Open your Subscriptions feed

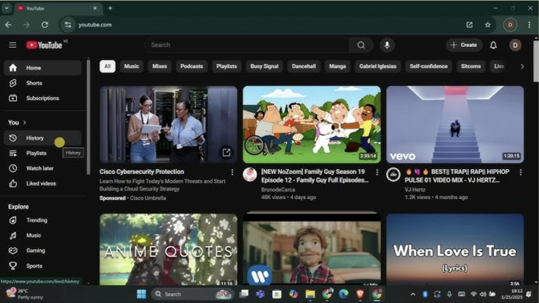[x=43, y=98]
